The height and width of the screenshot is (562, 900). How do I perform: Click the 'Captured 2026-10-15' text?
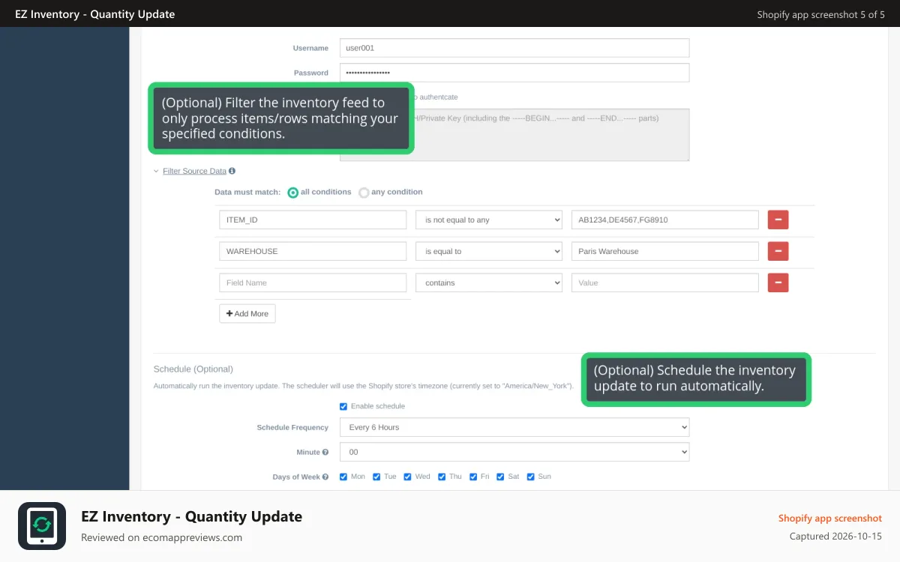tap(835, 537)
